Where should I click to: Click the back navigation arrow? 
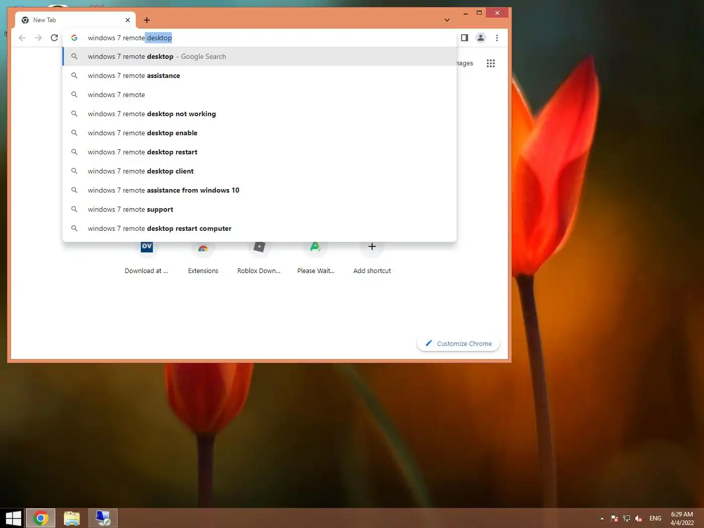pos(22,38)
